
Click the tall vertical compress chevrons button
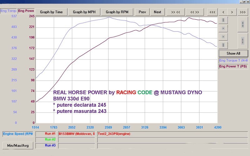pos(243,24)
